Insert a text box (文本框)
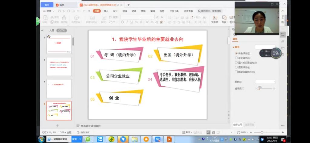 214,20
